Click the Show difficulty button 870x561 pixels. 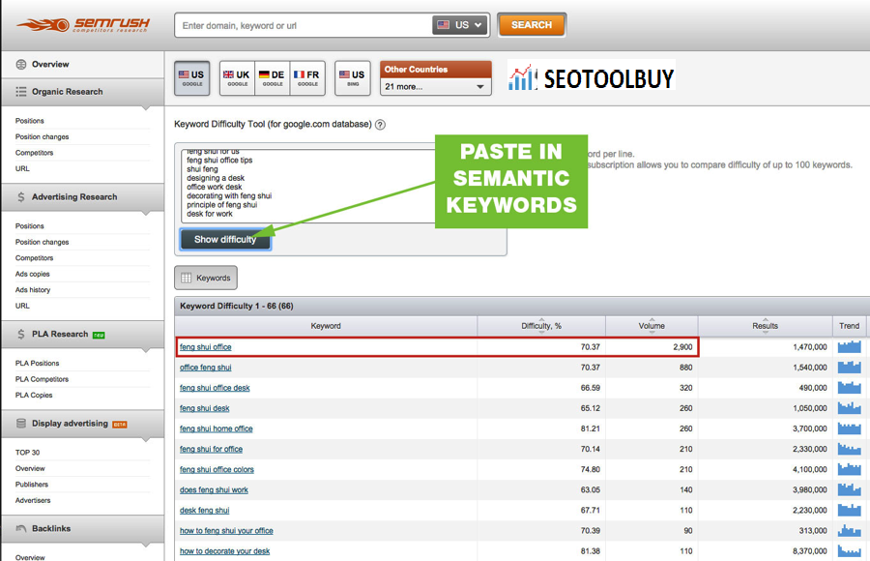[225, 240]
